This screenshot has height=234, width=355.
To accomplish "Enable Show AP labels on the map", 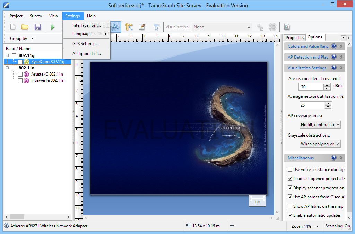I will point(290,206).
